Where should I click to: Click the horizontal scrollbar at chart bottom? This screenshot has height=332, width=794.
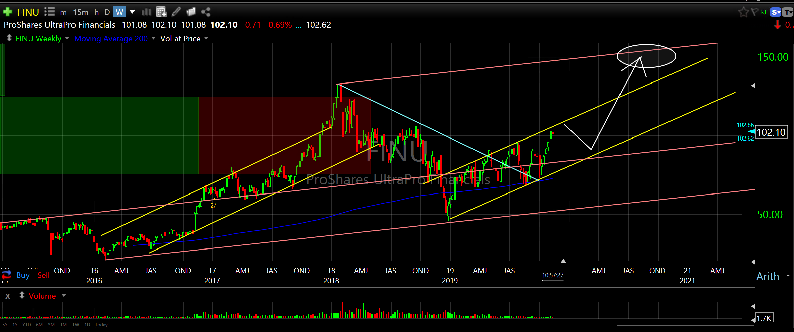pyautogui.click(x=685, y=325)
